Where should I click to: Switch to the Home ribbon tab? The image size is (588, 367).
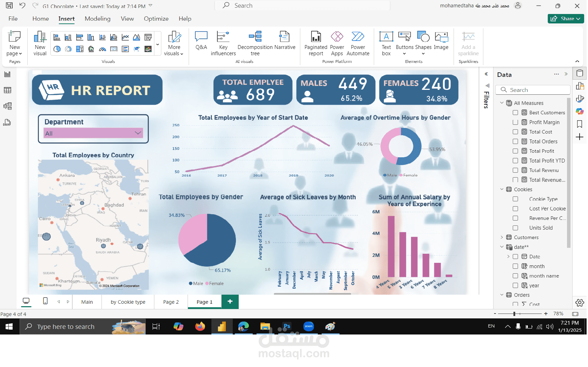tap(41, 19)
